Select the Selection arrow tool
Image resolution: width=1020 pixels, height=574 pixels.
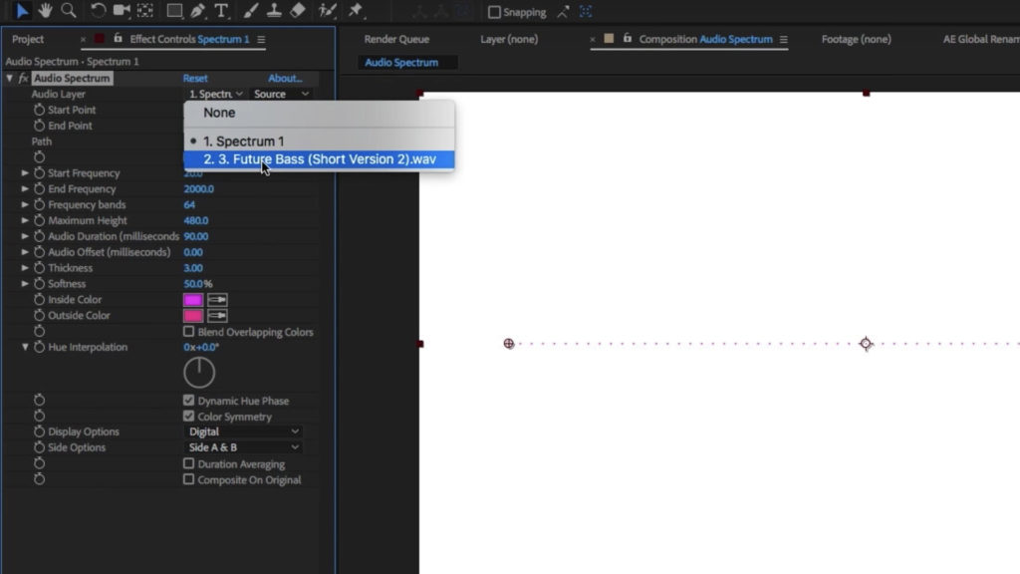(22, 10)
